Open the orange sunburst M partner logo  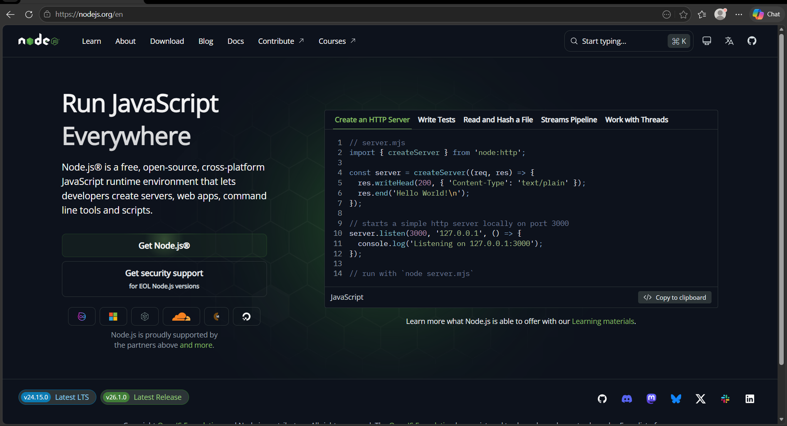216,316
